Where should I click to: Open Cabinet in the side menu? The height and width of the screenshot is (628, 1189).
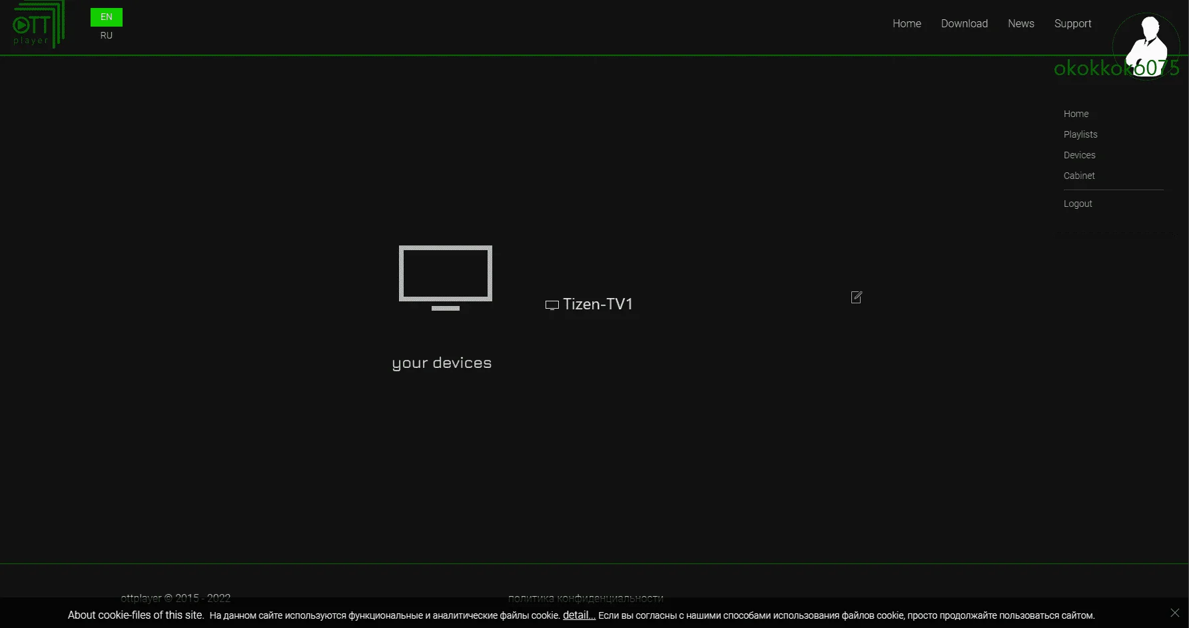click(1079, 176)
